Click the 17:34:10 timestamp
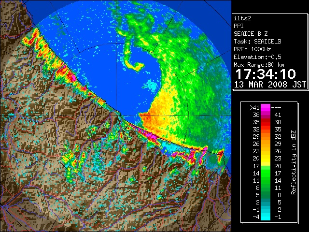 266,74
